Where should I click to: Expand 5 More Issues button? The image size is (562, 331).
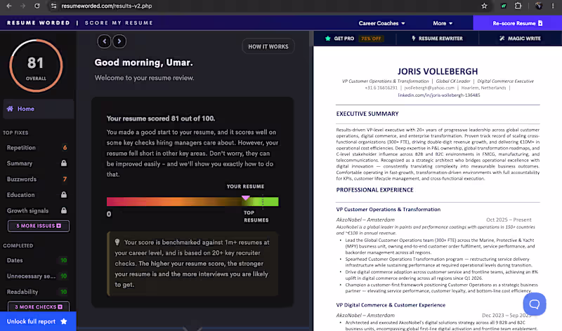(39, 226)
